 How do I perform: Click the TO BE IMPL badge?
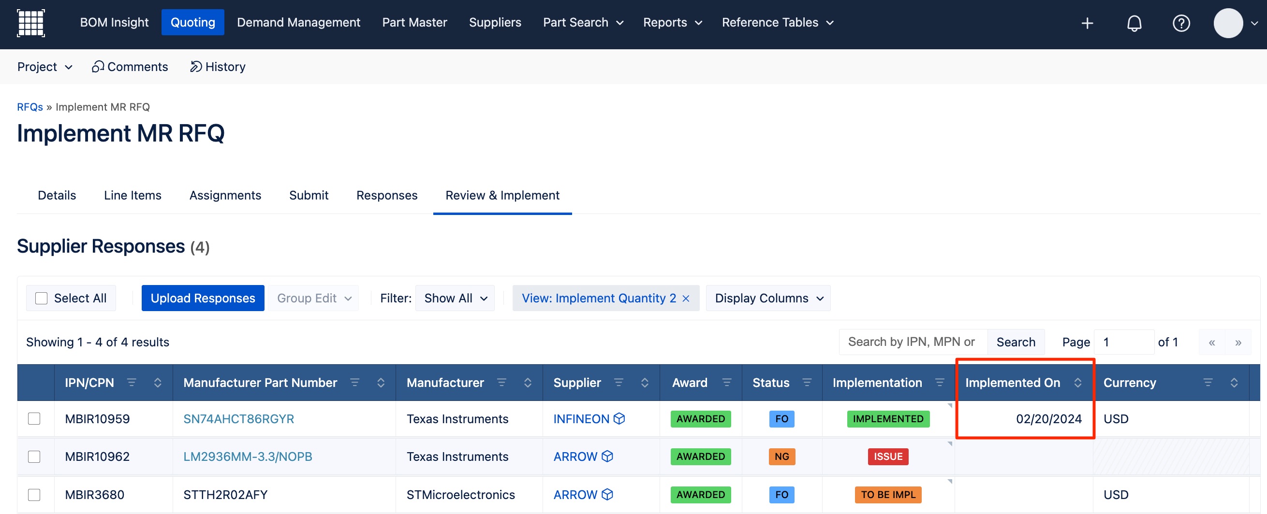[888, 494]
